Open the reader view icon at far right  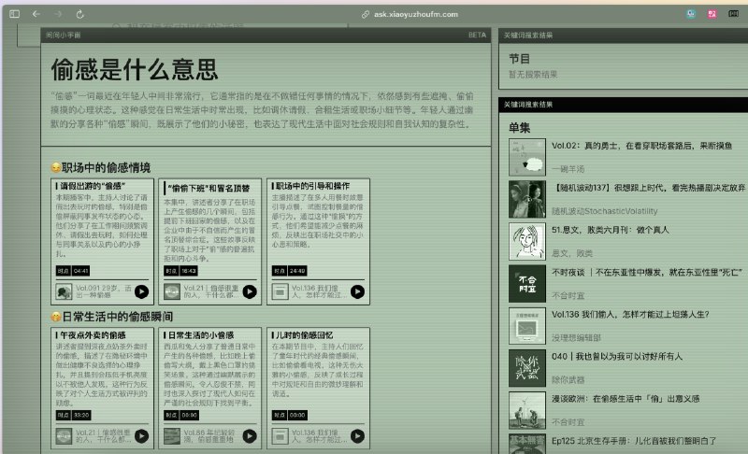click(734, 14)
